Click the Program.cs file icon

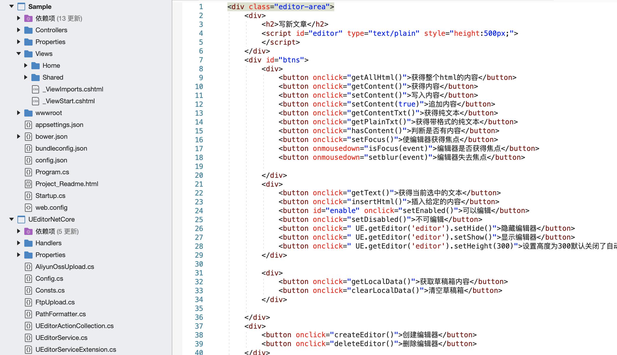click(x=28, y=172)
